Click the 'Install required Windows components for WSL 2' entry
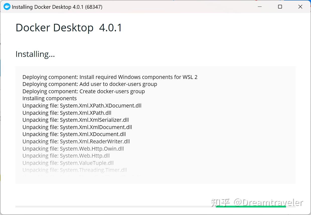The height and width of the screenshot is (215, 311). tap(110, 77)
